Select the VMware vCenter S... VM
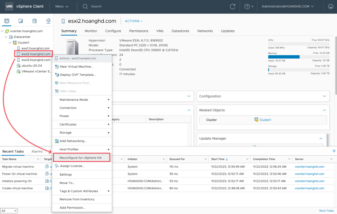The height and width of the screenshot is (214, 337). [36, 71]
